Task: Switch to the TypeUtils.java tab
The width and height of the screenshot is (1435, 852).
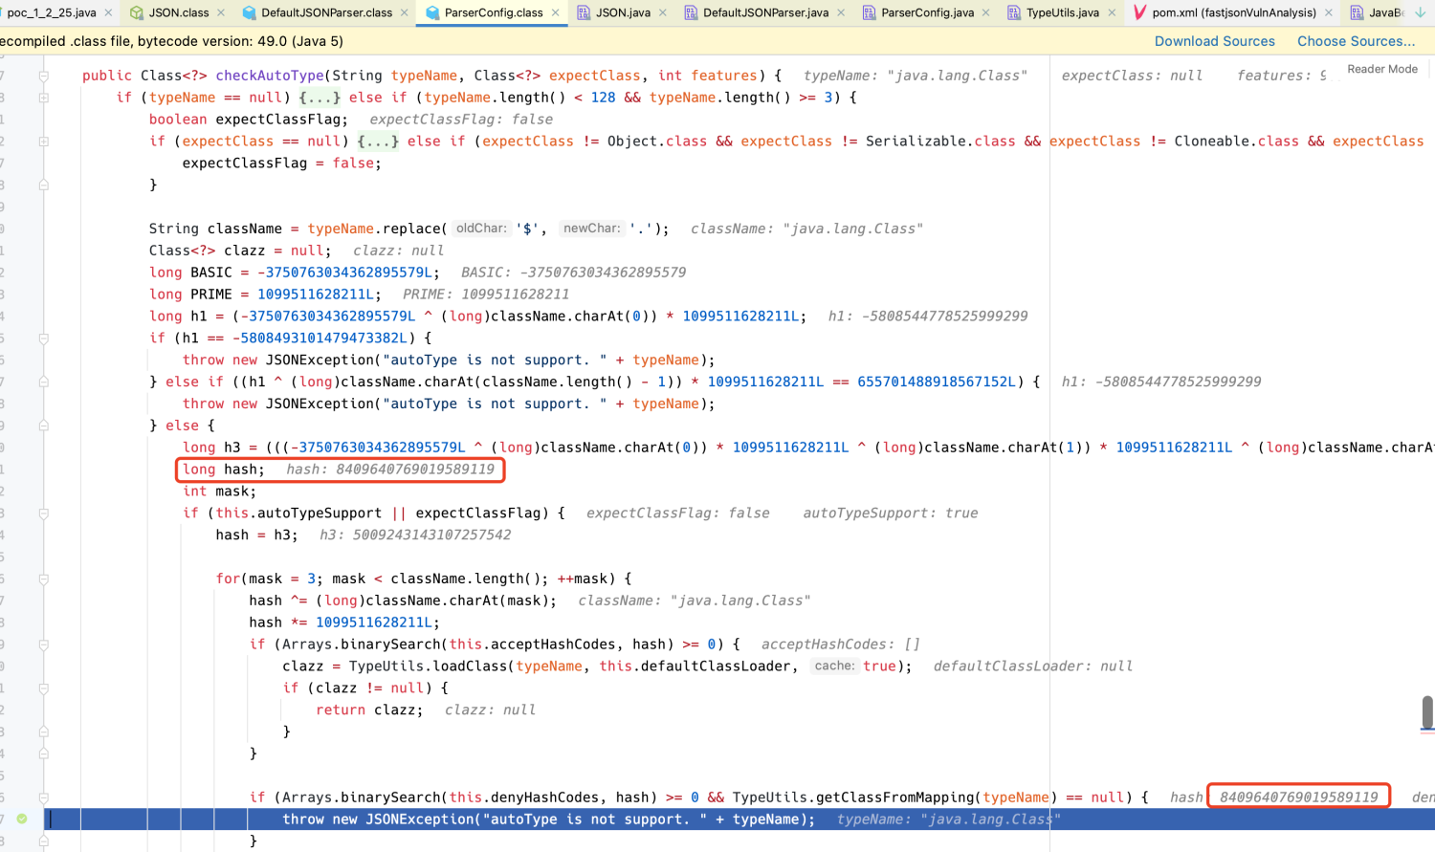Action: (1062, 12)
